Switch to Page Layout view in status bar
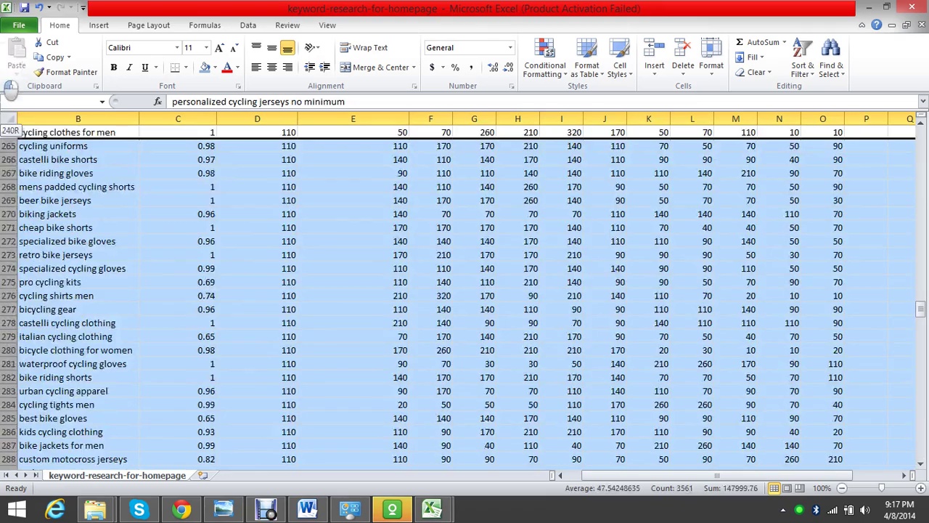 pyautogui.click(x=787, y=488)
